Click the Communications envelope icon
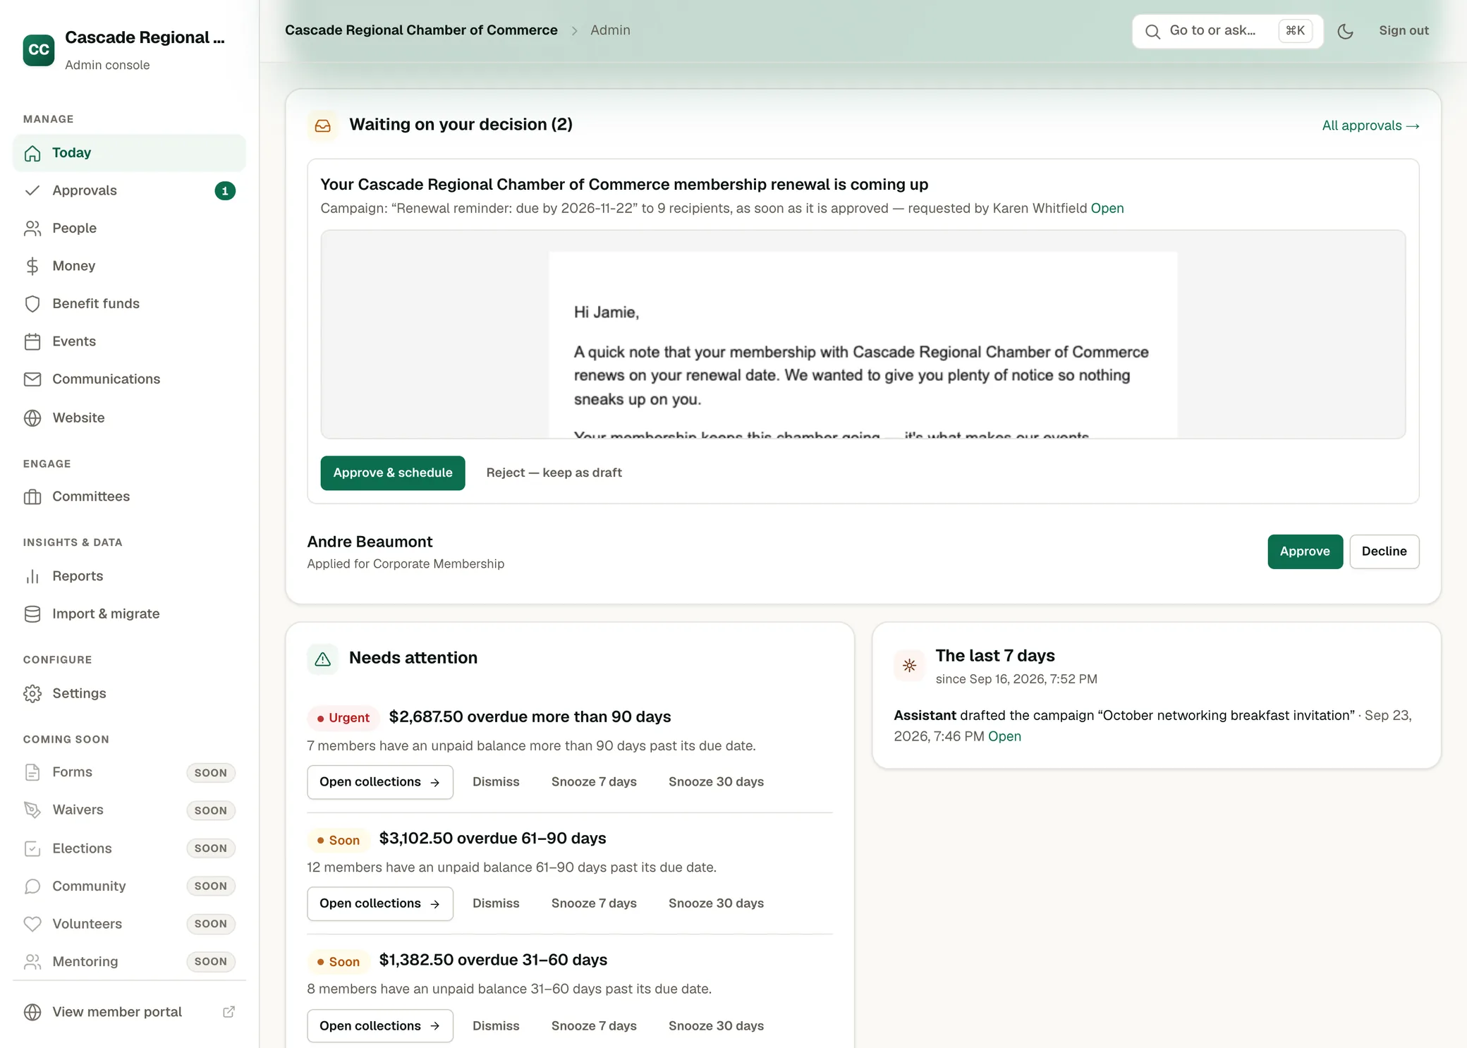This screenshot has width=1467, height=1048. click(32, 379)
